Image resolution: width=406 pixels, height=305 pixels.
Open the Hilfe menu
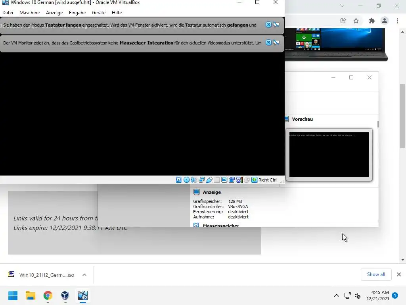tap(117, 12)
